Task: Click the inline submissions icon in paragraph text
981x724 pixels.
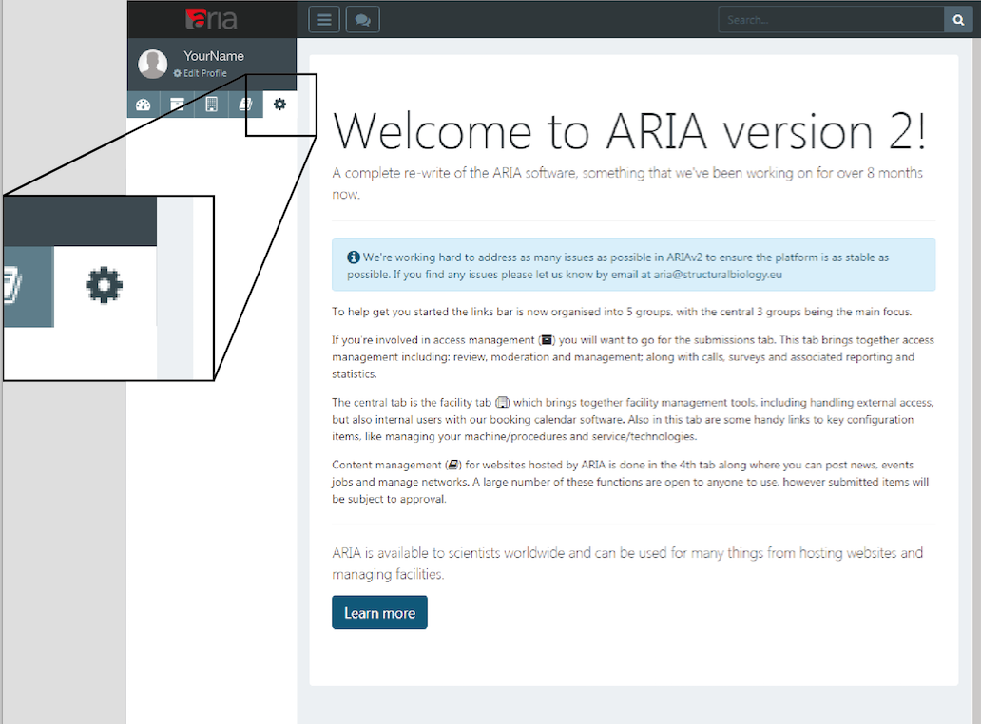Action: pyautogui.click(x=547, y=339)
